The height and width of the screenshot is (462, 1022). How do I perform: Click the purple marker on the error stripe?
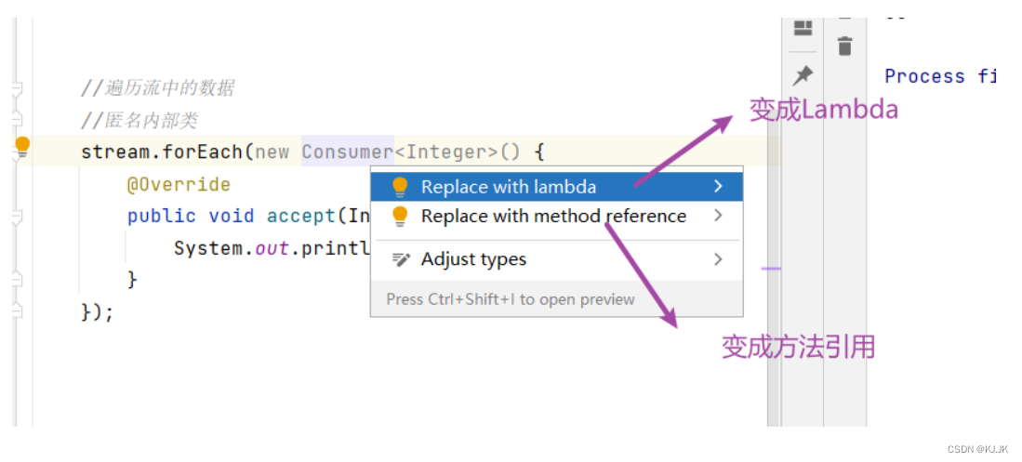772,268
